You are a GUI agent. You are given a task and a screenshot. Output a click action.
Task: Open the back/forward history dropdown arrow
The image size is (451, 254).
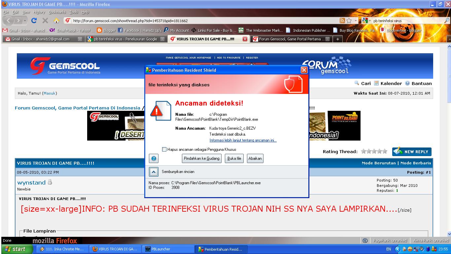coord(25,21)
